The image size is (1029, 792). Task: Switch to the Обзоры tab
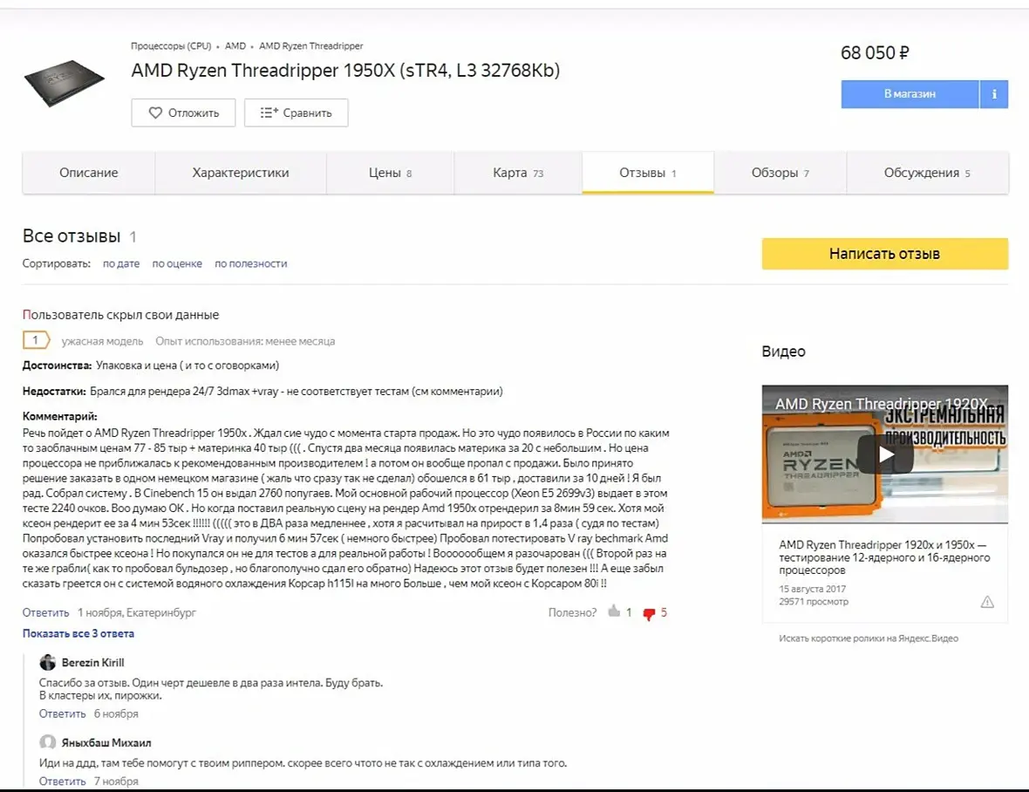[x=780, y=173]
